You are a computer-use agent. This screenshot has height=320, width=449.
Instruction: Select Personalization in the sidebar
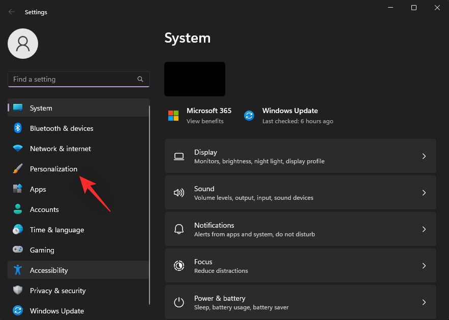click(x=53, y=169)
